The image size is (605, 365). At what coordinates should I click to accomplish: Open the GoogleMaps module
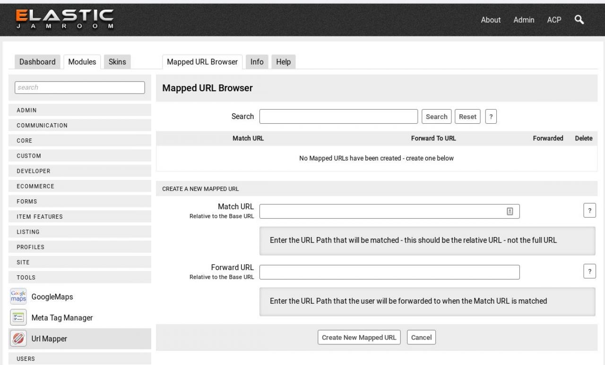point(52,297)
